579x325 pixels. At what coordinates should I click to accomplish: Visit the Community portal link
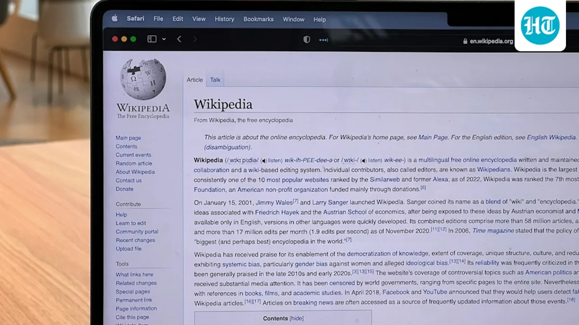pyautogui.click(x=137, y=231)
